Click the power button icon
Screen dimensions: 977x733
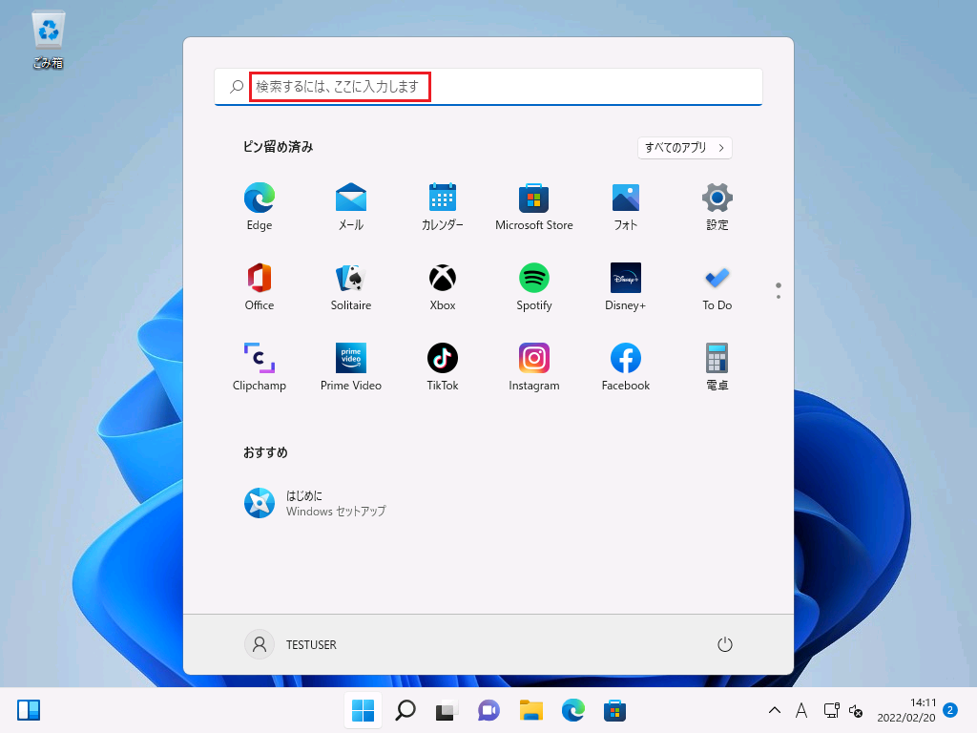pyautogui.click(x=725, y=644)
